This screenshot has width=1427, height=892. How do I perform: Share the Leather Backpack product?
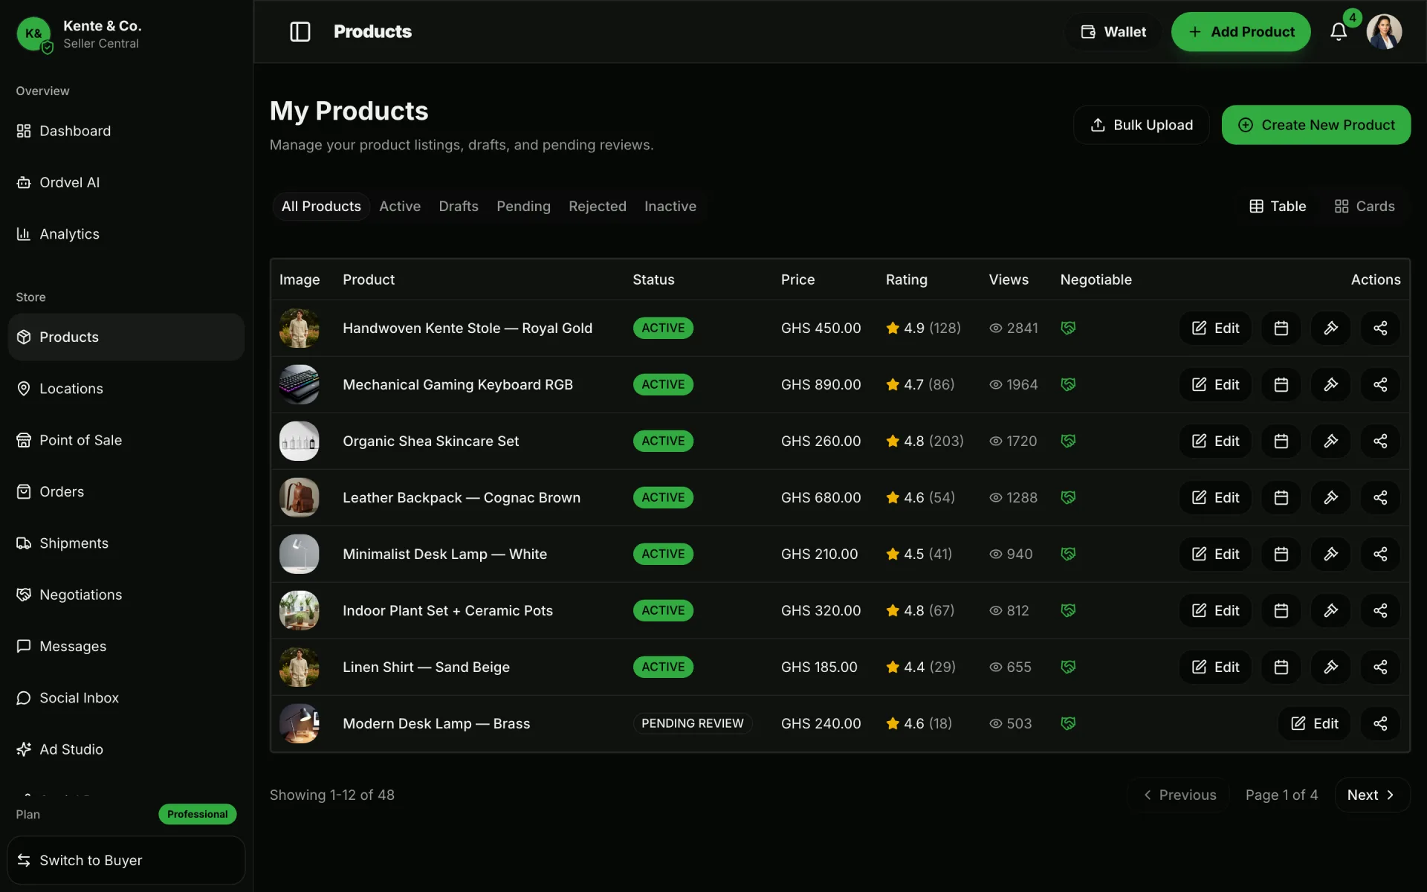coord(1380,497)
